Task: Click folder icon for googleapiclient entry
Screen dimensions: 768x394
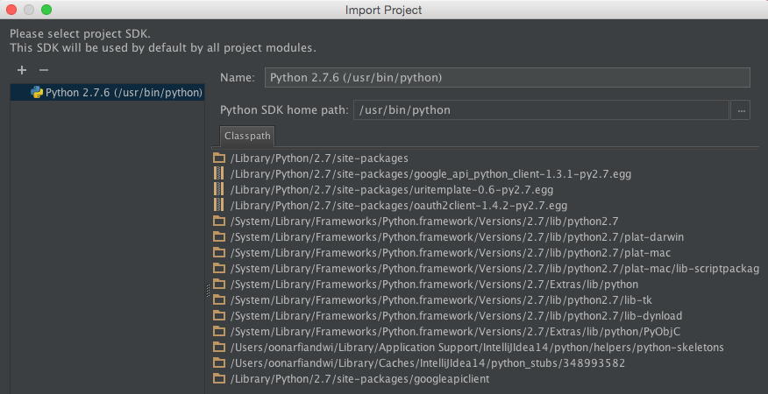Action: click(219, 379)
